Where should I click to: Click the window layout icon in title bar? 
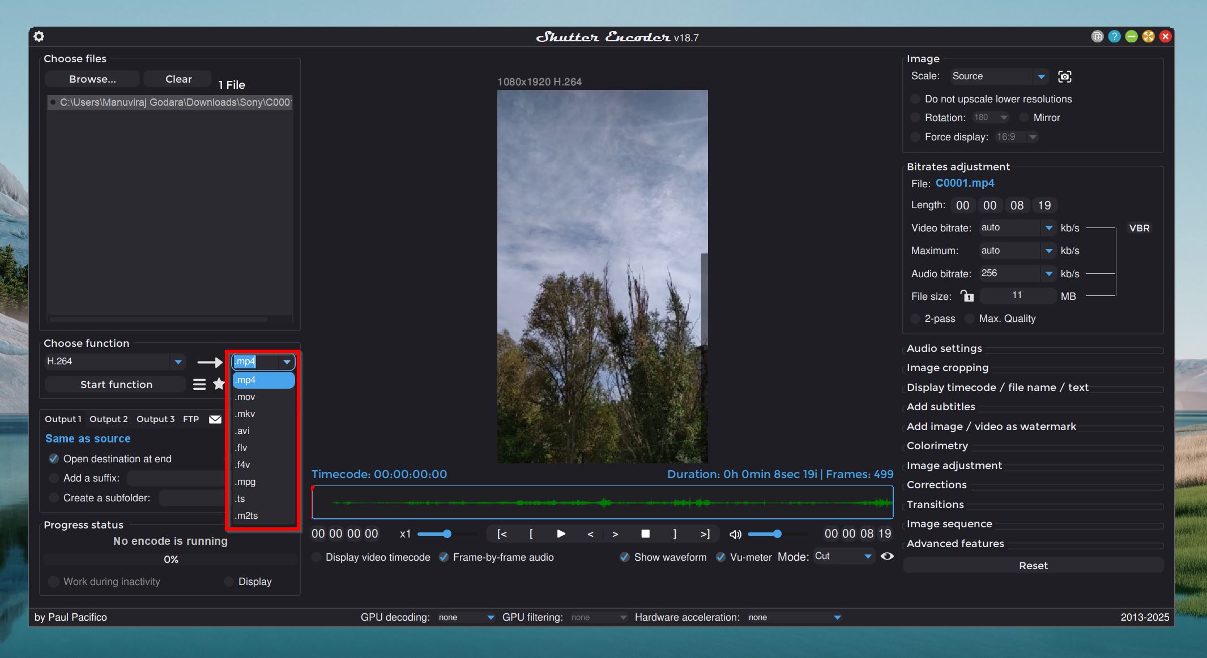pos(1097,37)
